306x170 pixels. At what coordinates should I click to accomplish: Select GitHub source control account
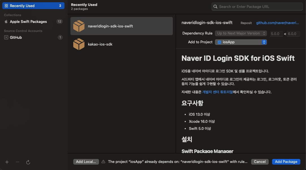tap(33, 37)
